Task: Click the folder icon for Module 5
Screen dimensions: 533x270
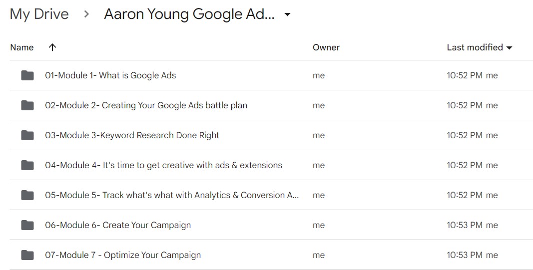Action: click(x=27, y=195)
